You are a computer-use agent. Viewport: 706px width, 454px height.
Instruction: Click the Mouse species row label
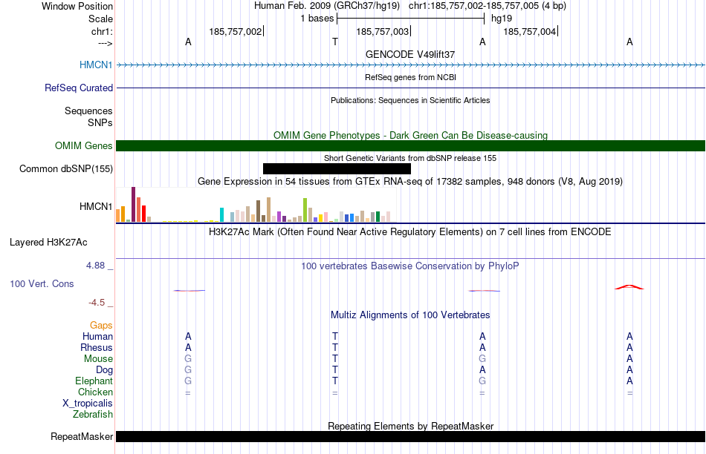click(x=98, y=359)
